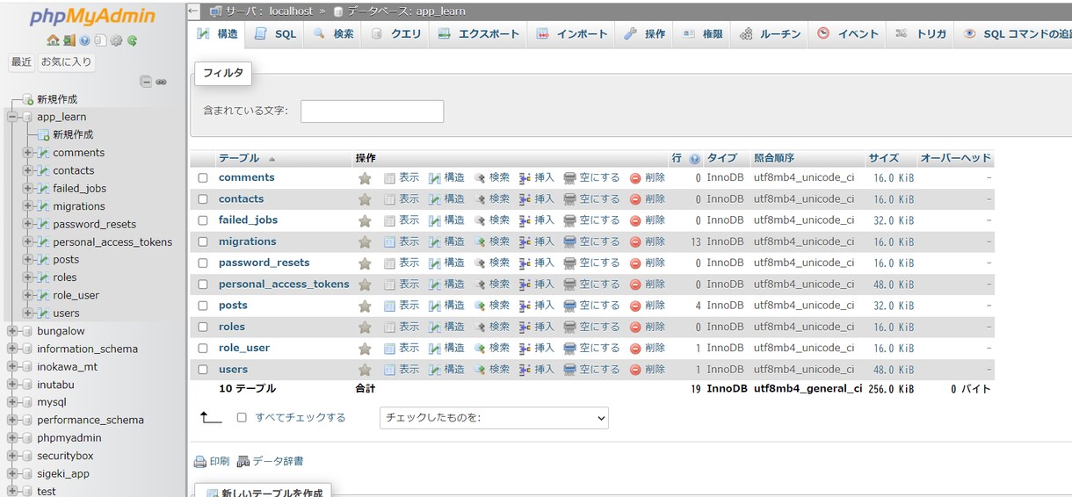This screenshot has height=497, width=1072.
Task: Browse (表示) the users table
Action: [x=402, y=370]
